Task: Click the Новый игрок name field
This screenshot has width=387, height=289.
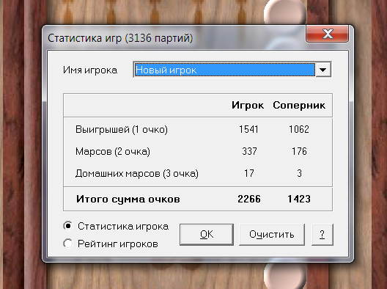Action: [x=224, y=70]
